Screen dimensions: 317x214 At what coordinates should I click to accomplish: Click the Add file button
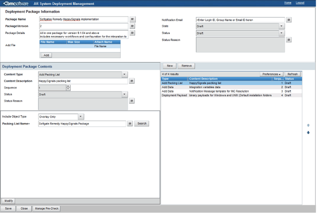point(46,55)
